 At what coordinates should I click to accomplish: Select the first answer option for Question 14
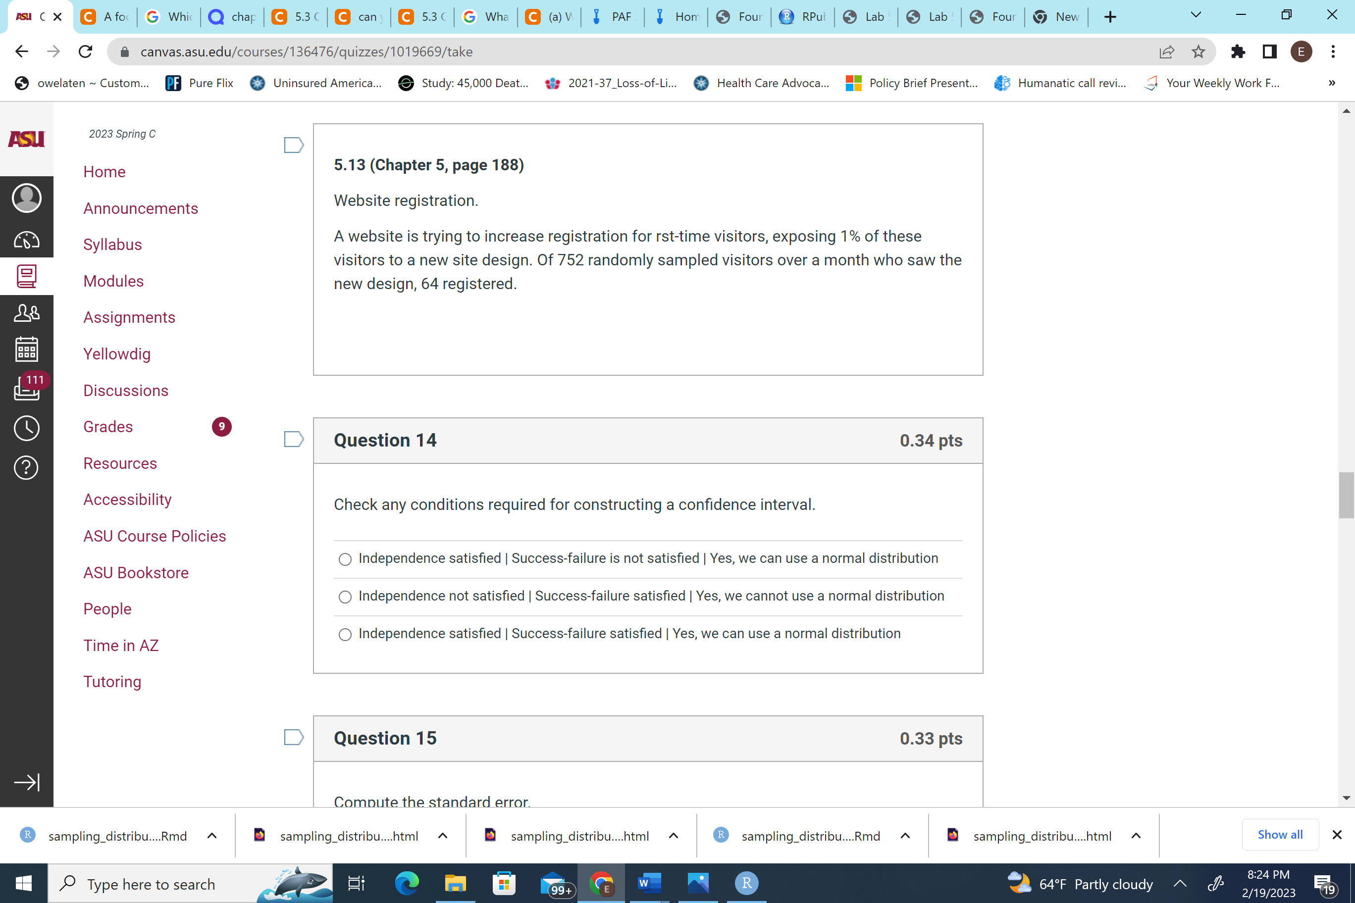[x=345, y=559]
